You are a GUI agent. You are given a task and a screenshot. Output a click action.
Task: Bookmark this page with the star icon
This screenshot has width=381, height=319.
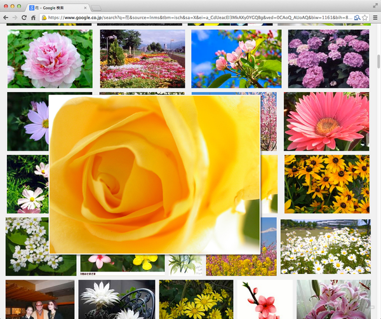(364, 18)
